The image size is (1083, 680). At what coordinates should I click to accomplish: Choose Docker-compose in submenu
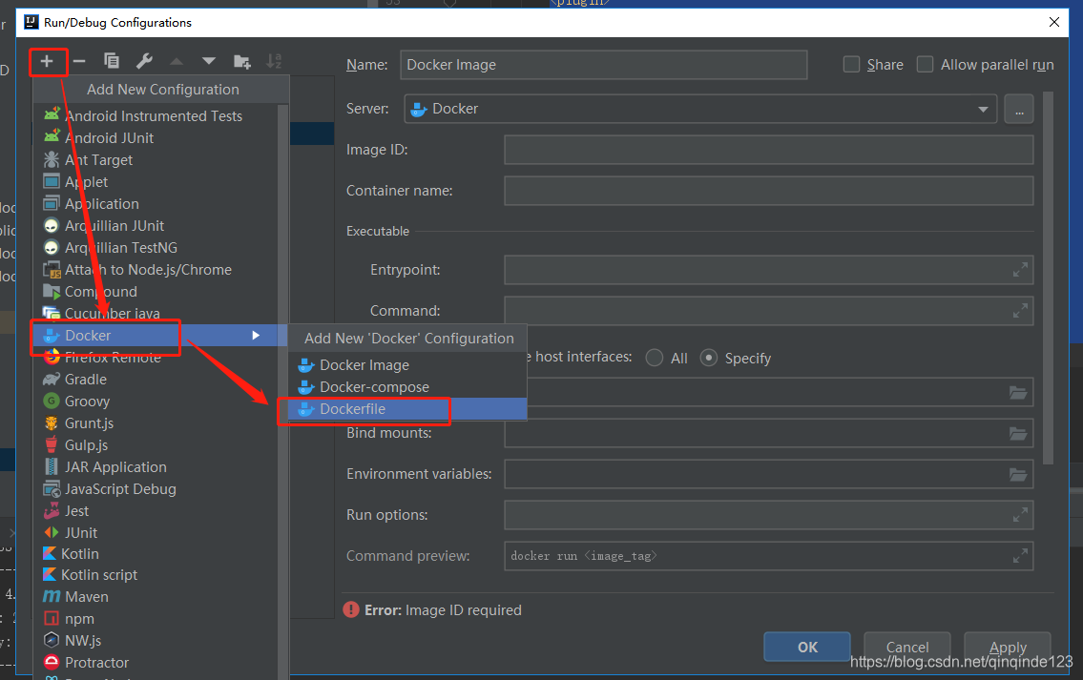click(407, 387)
